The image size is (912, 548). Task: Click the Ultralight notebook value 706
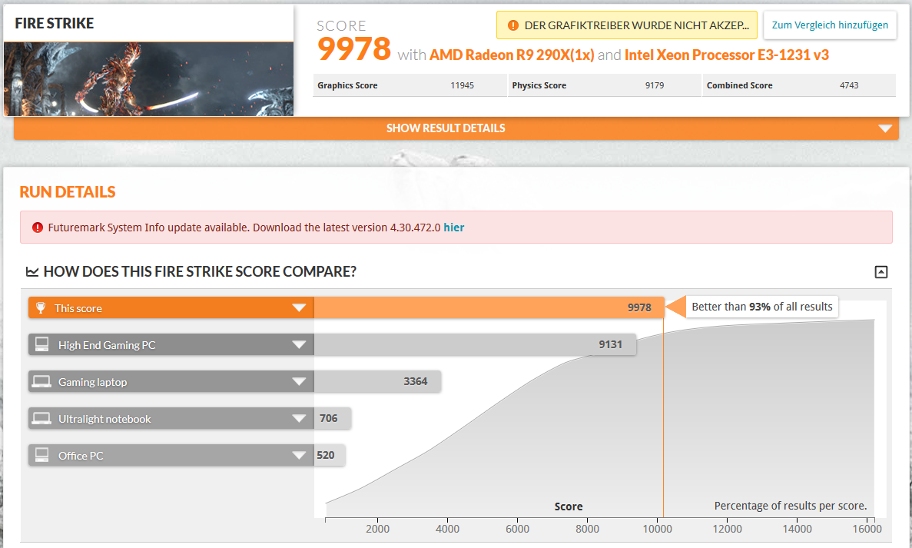[329, 418]
